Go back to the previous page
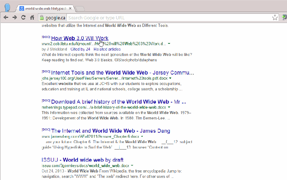 6,18
